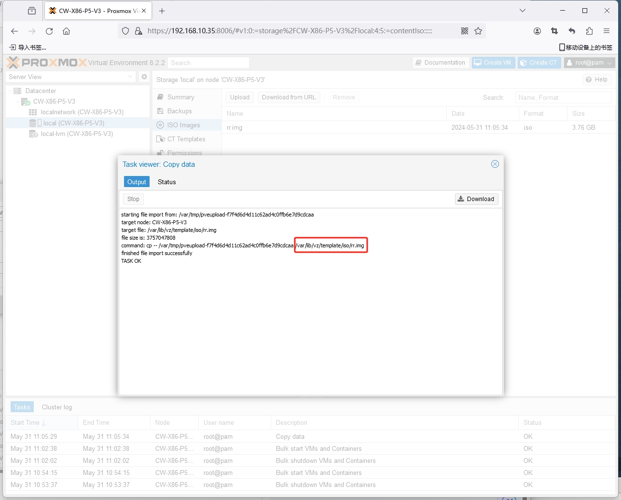Click the Stop button in task viewer

pyautogui.click(x=133, y=199)
